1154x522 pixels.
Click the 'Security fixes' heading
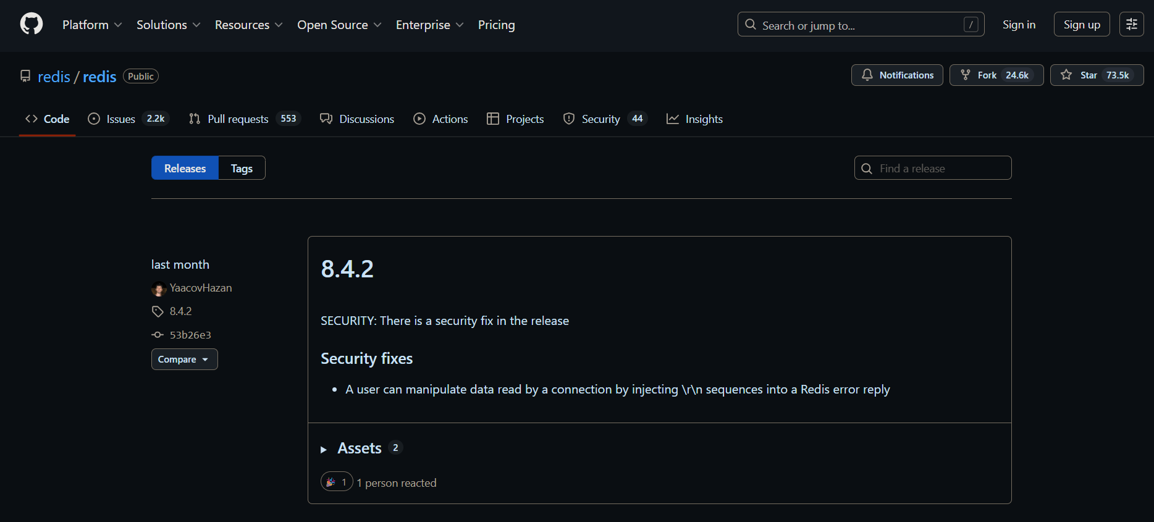coord(366,359)
